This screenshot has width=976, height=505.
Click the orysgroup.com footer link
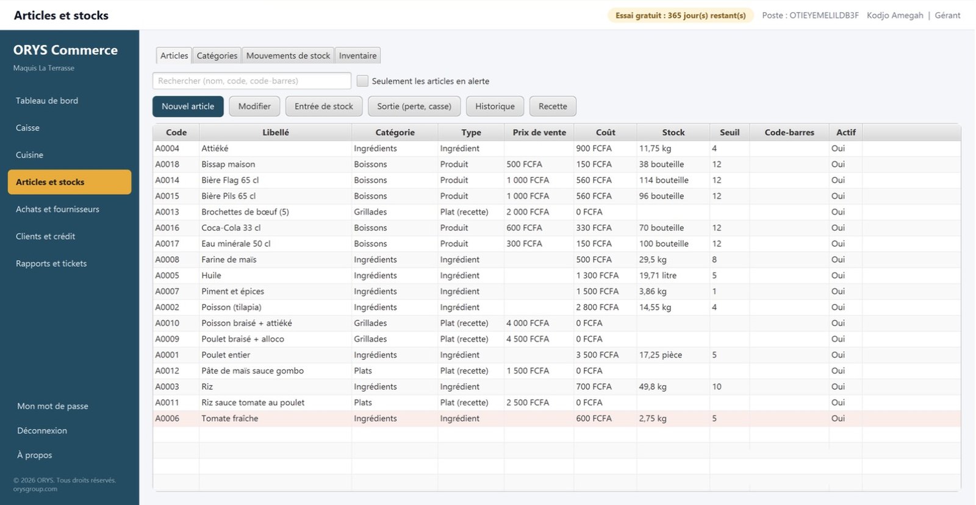(35, 489)
